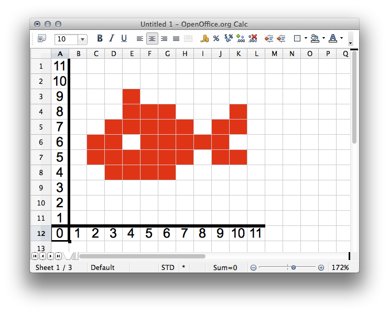Viewport: 389px width, 314px height.
Task: Go to the last sheet tab arrow
Action: [59, 256]
